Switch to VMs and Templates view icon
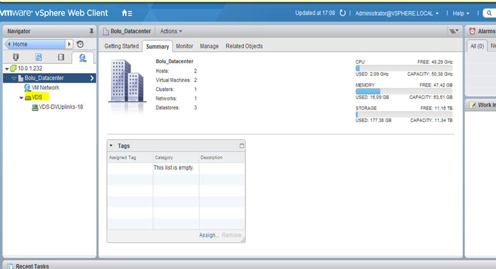This screenshot has width=496, height=269. tap(38, 57)
